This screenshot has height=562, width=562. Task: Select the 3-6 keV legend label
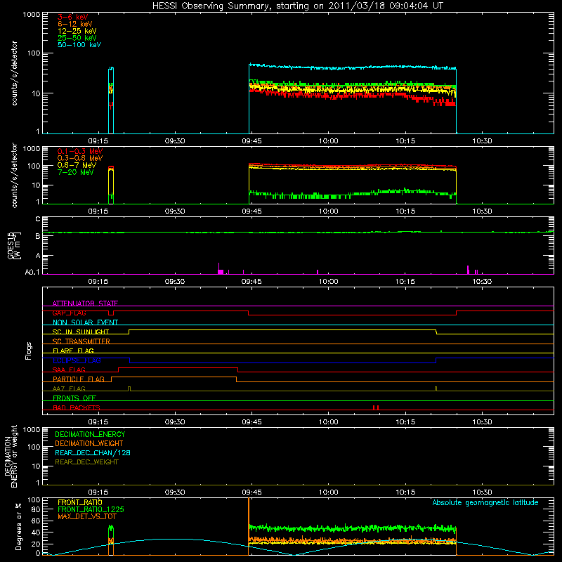point(73,17)
